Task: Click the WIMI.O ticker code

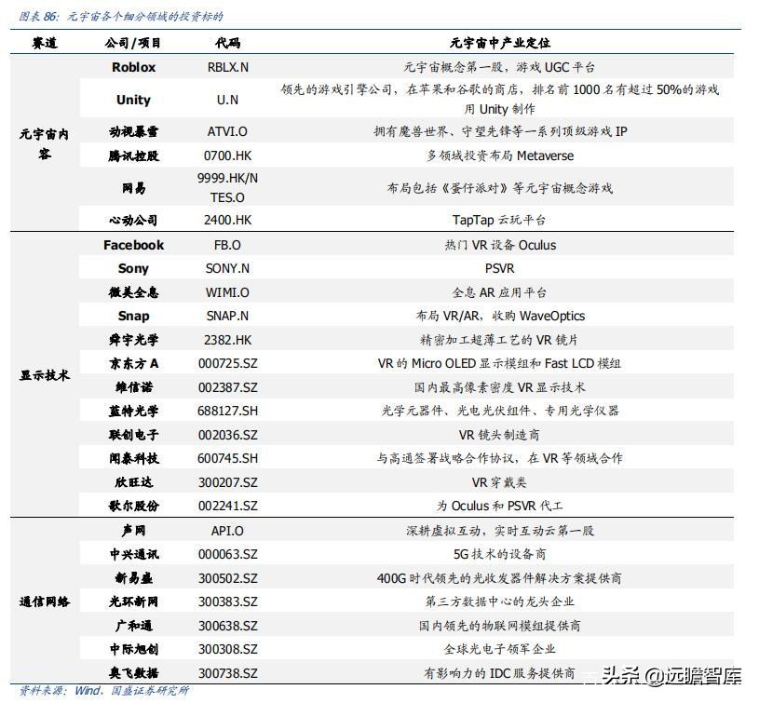Action: pos(227,292)
